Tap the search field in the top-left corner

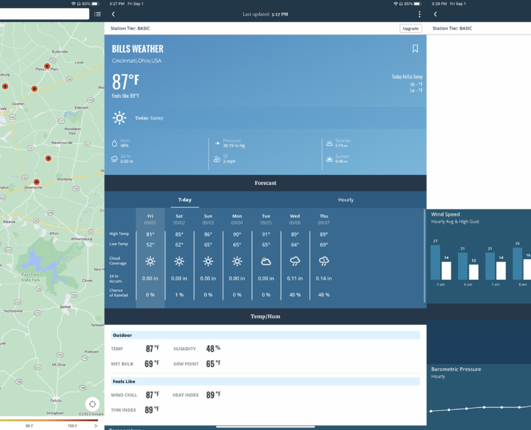pos(44,13)
